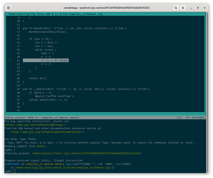Click line 17 'var n = len;'

coord(44,46)
